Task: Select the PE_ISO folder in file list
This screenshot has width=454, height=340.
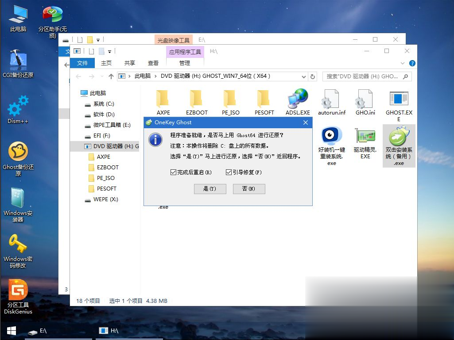Action: coord(230,102)
